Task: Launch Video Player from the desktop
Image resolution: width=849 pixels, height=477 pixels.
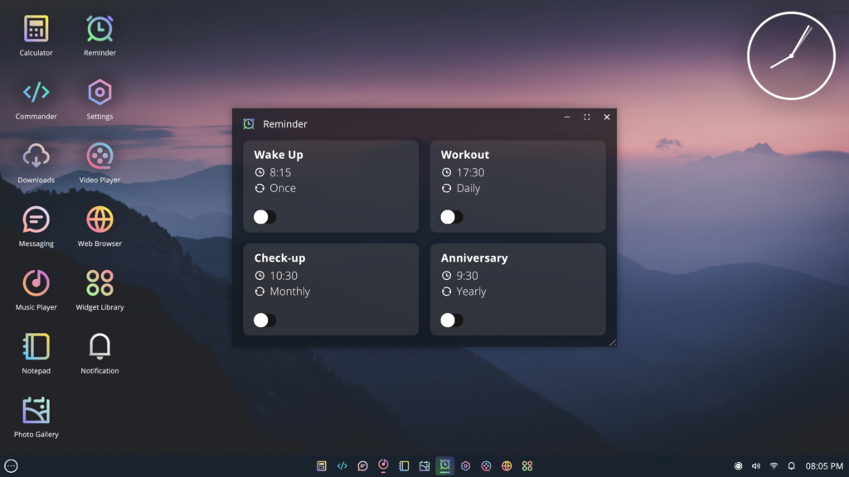Action: pos(99,155)
